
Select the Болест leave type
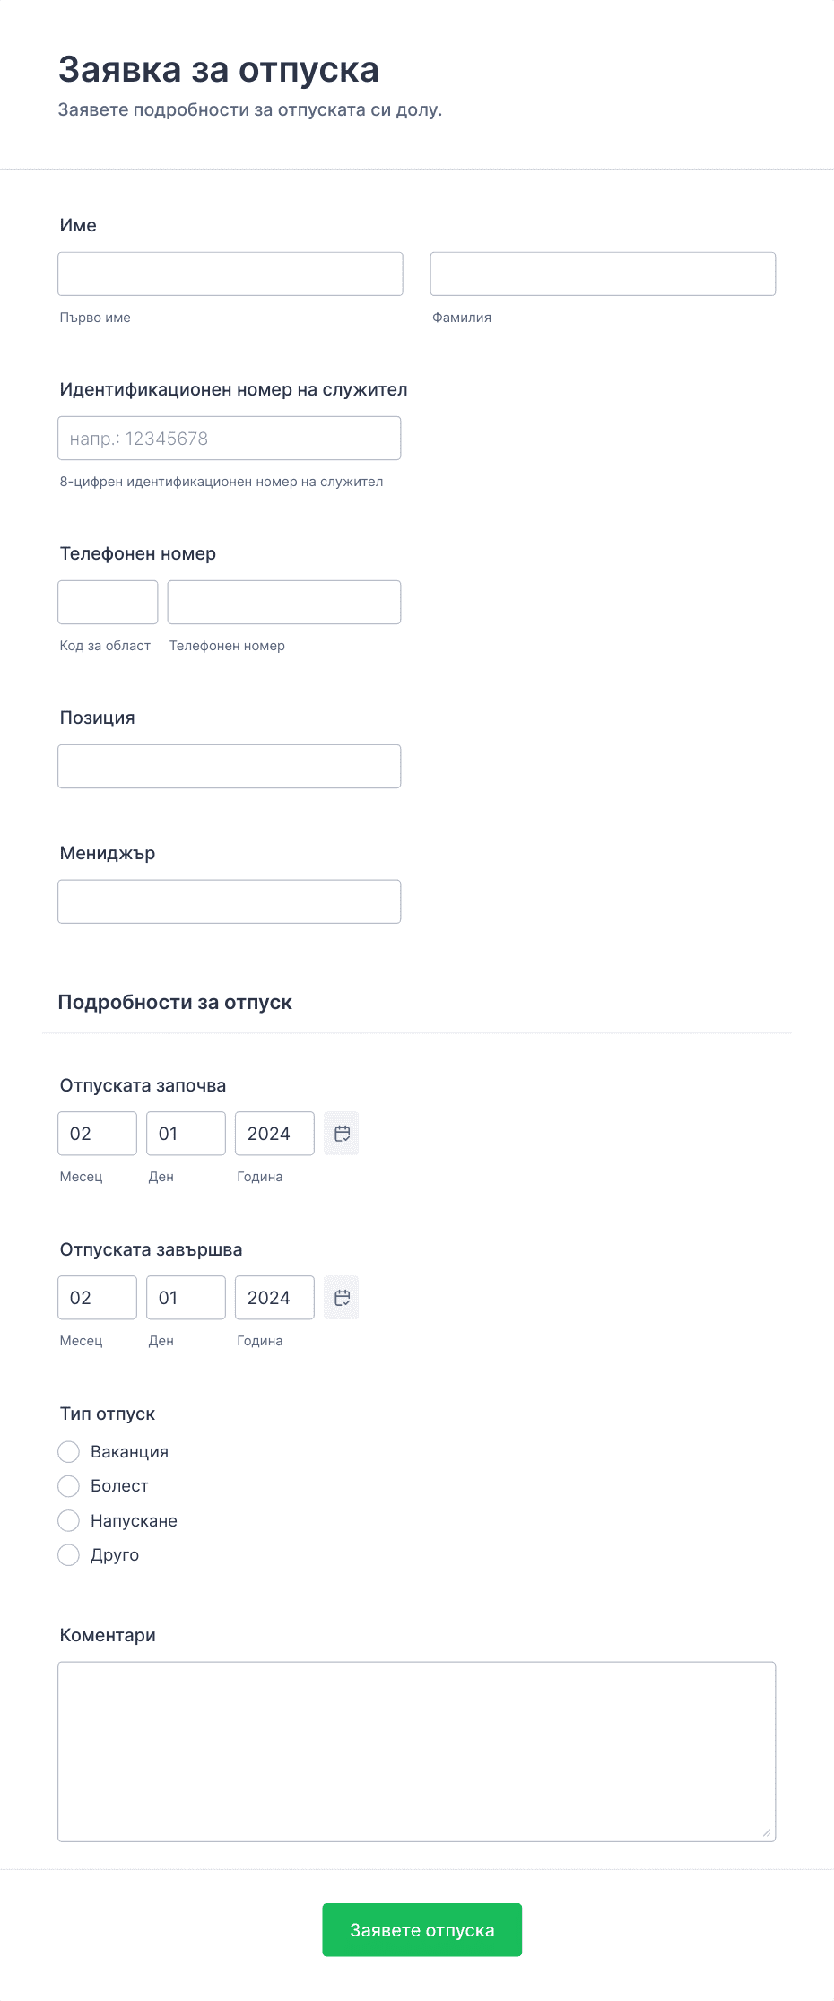point(69,1486)
